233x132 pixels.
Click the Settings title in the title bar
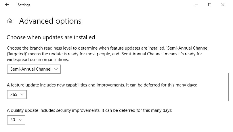tap(24, 5)
